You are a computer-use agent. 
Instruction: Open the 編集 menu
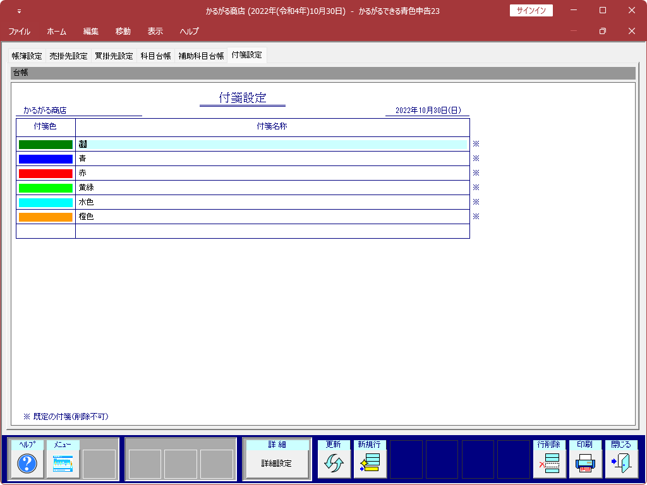(91, 32)
